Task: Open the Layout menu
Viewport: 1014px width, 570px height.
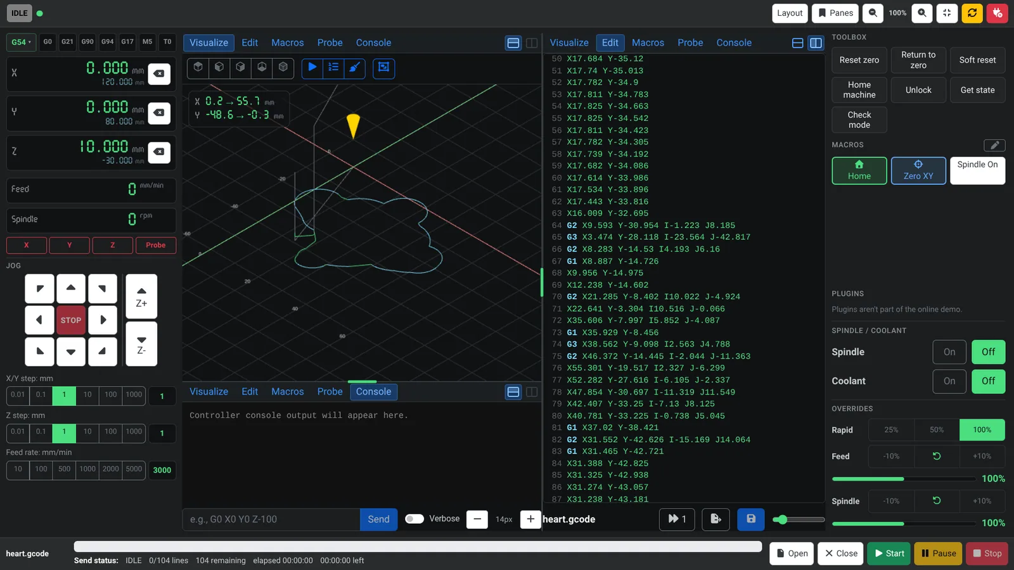Action: pos(790,13)
